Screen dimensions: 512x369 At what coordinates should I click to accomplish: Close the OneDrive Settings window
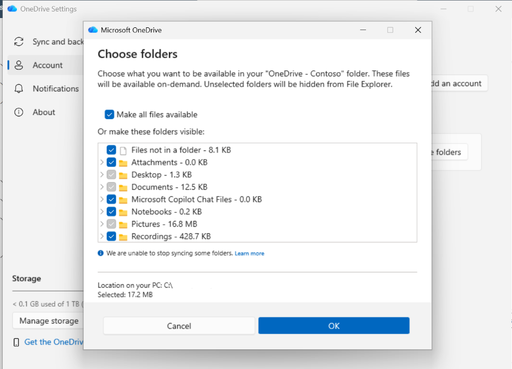(x=498, y=9)
